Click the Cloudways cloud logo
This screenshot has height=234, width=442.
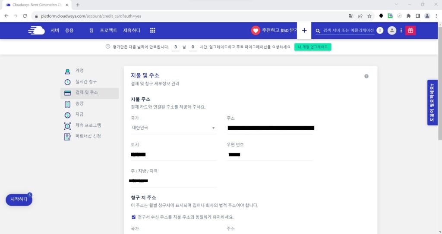point(36,30)
